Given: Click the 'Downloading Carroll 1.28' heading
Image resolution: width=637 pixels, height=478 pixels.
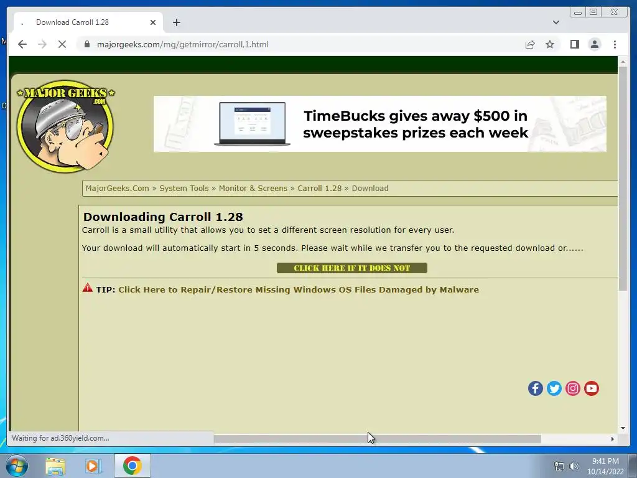Looking at the screenshot, I should pyautogui.click(x=163, y=217).
